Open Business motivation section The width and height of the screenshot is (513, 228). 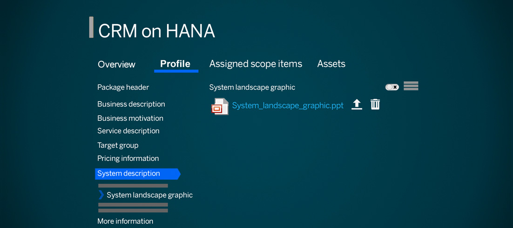130,118
